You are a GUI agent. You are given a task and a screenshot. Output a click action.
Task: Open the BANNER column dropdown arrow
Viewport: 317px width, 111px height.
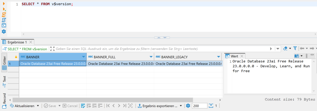point(84,57)
